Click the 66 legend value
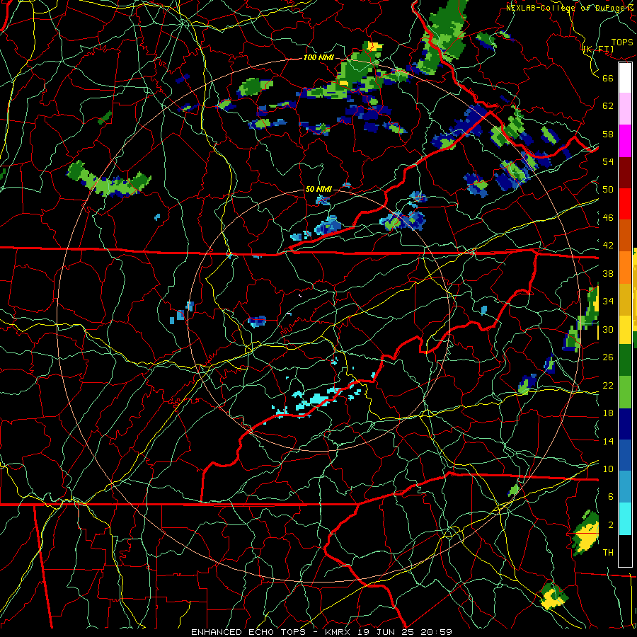Image resolution: width=637 pixels, height=637 pixels. [608, 78]
